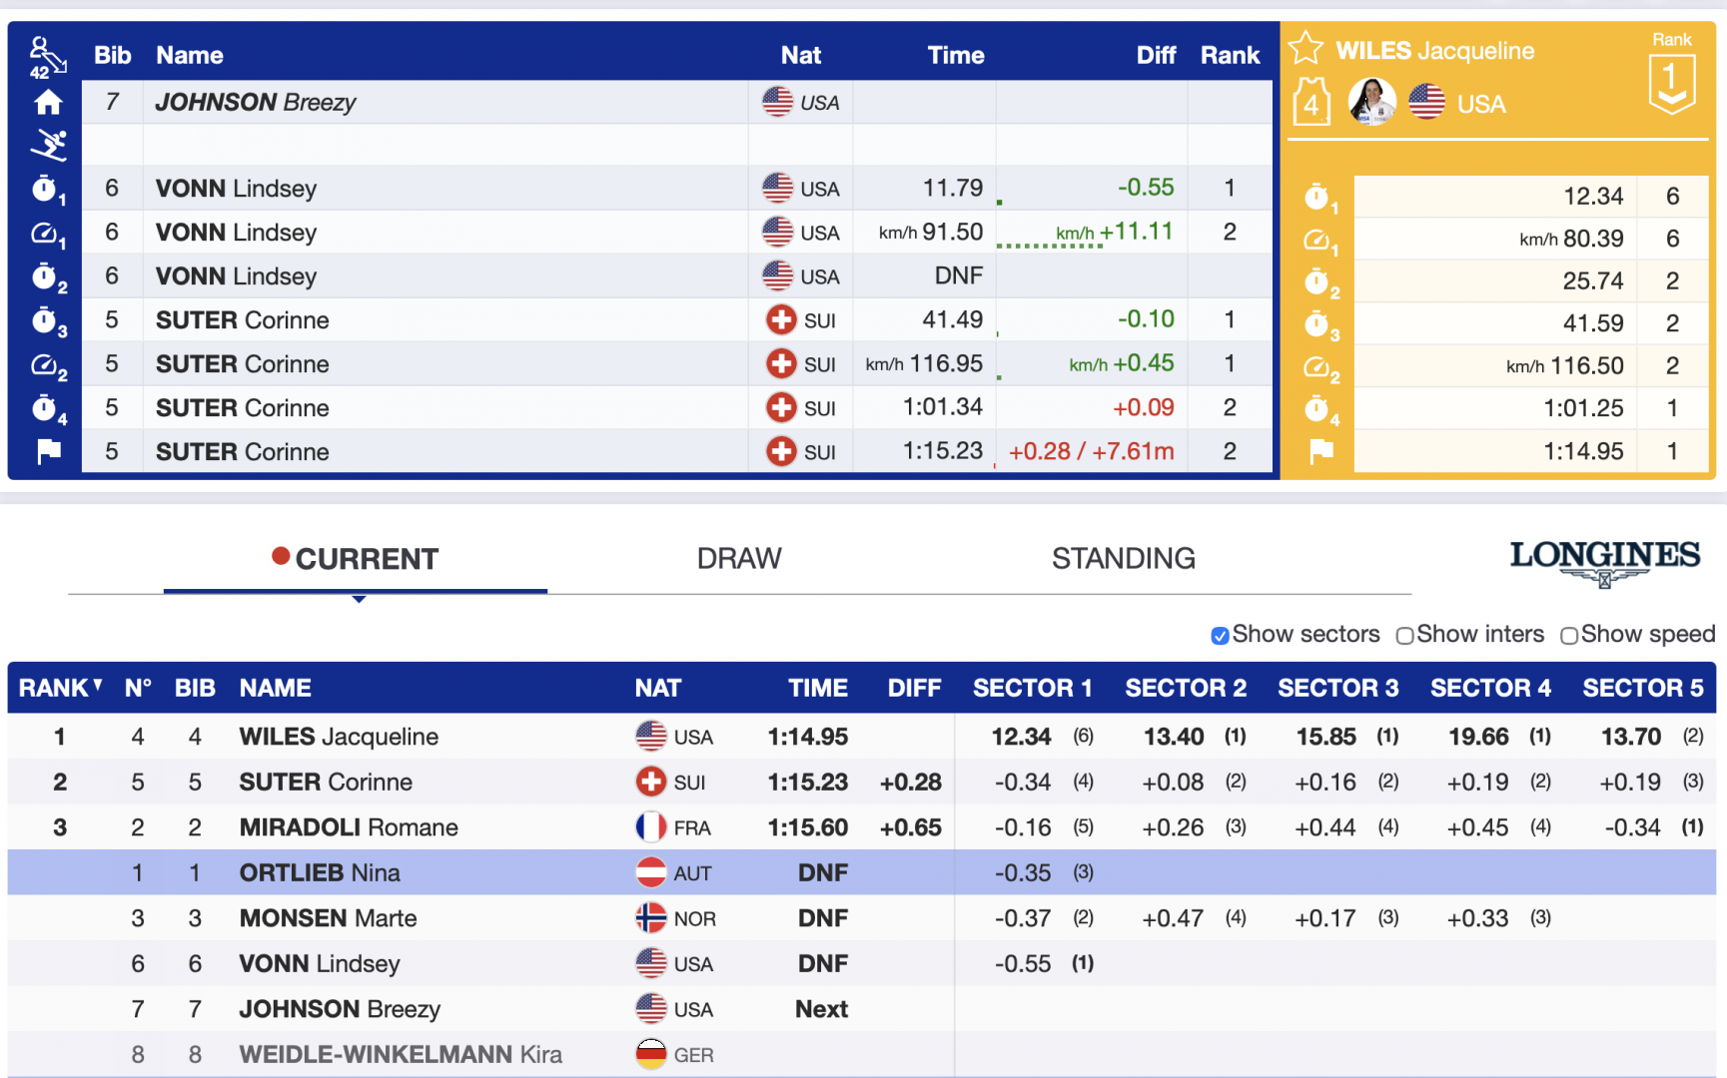Switch to the DRAW tab
Image resolution: width=1727 pixels, height=1078 pixels.
pyautogui.click(x=739, y=559)
